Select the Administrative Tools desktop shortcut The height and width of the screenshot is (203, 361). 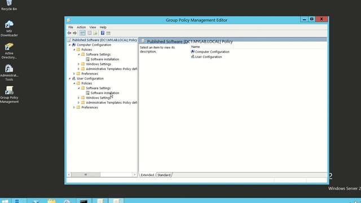click(9, 73)
